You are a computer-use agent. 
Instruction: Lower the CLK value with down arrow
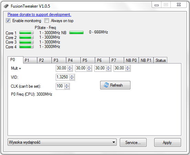pos(67,88)
